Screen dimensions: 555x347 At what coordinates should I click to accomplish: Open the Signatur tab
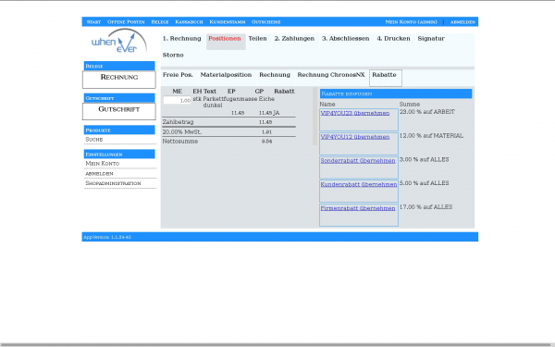pos(431,39)
